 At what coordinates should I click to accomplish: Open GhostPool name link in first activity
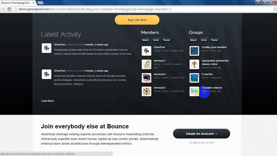(59, 45)
